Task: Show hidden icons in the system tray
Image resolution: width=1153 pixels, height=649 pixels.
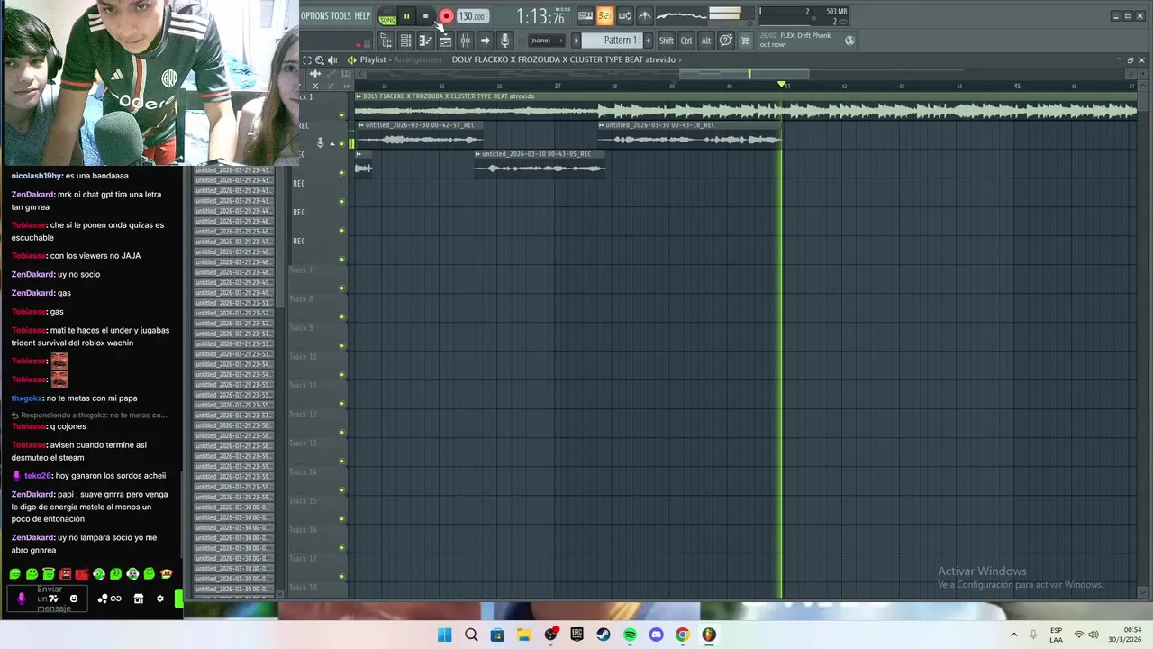Action: (1013, 635)
